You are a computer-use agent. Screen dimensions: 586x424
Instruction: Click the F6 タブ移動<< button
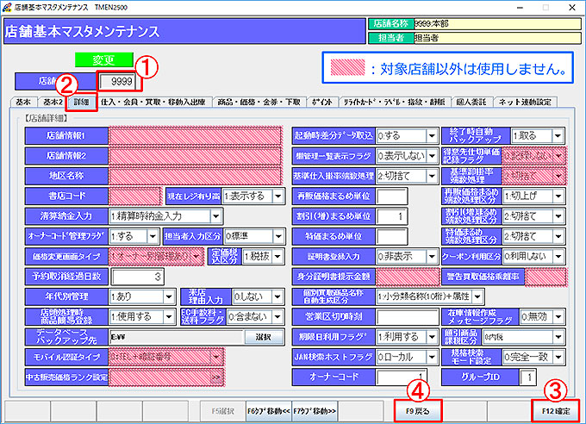[268, 411]
